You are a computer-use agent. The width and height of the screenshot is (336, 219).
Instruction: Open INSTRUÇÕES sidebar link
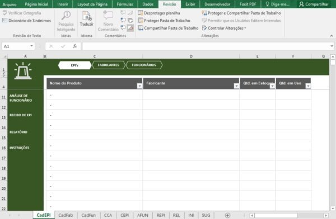19,148
